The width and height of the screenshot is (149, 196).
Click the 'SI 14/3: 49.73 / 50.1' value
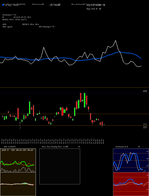click(x=22, y=17)
